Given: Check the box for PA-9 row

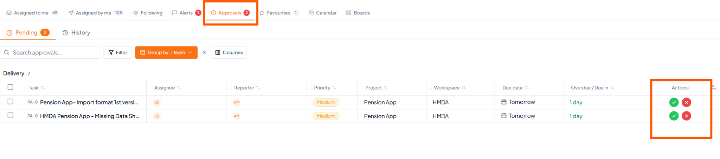Looking at the screenshot, I should point(11,102).
